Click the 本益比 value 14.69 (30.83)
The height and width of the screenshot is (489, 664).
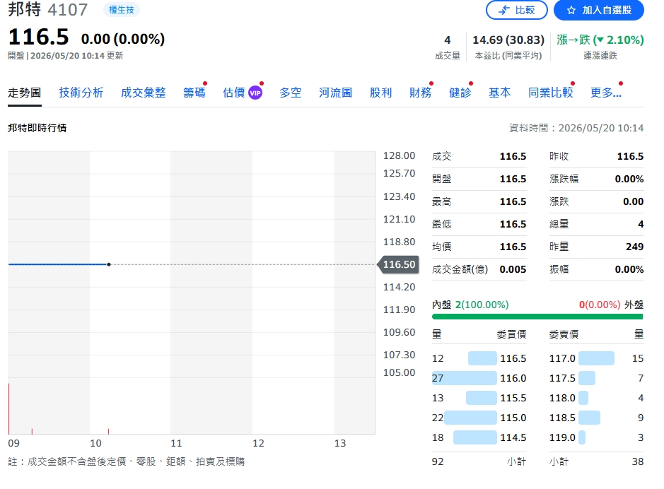[508, 40]
